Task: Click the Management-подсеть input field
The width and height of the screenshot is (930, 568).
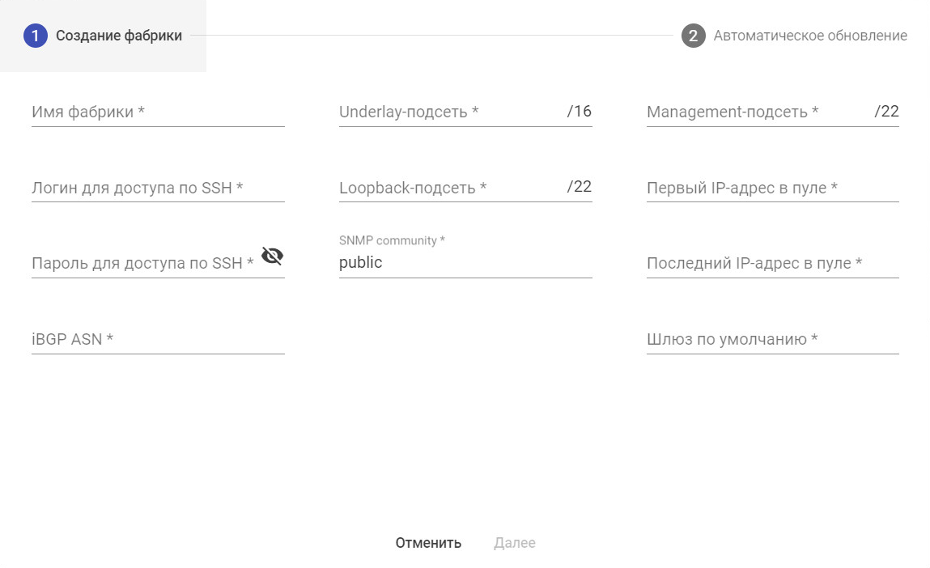Action: coord(757,112)
